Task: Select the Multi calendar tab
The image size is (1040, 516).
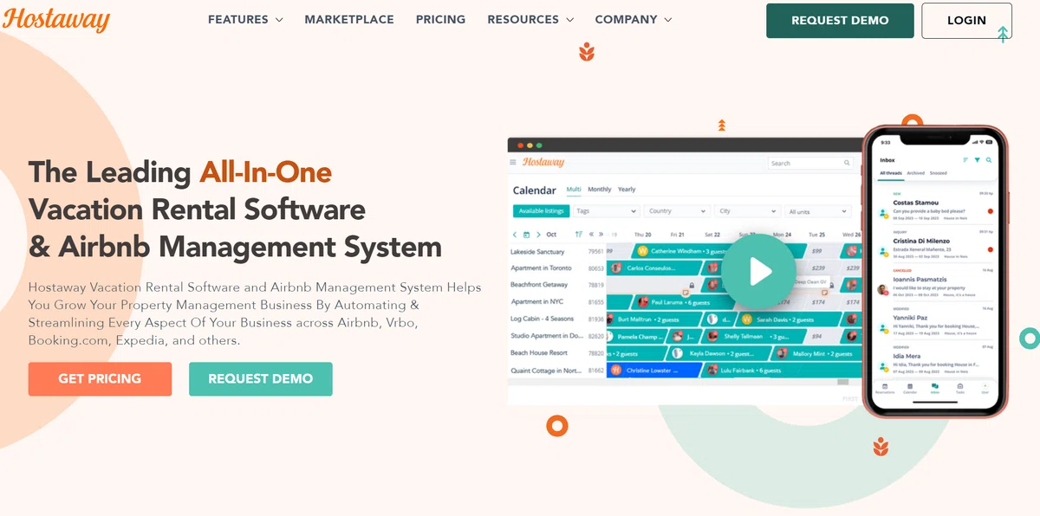Action: [x=574, y=190]
